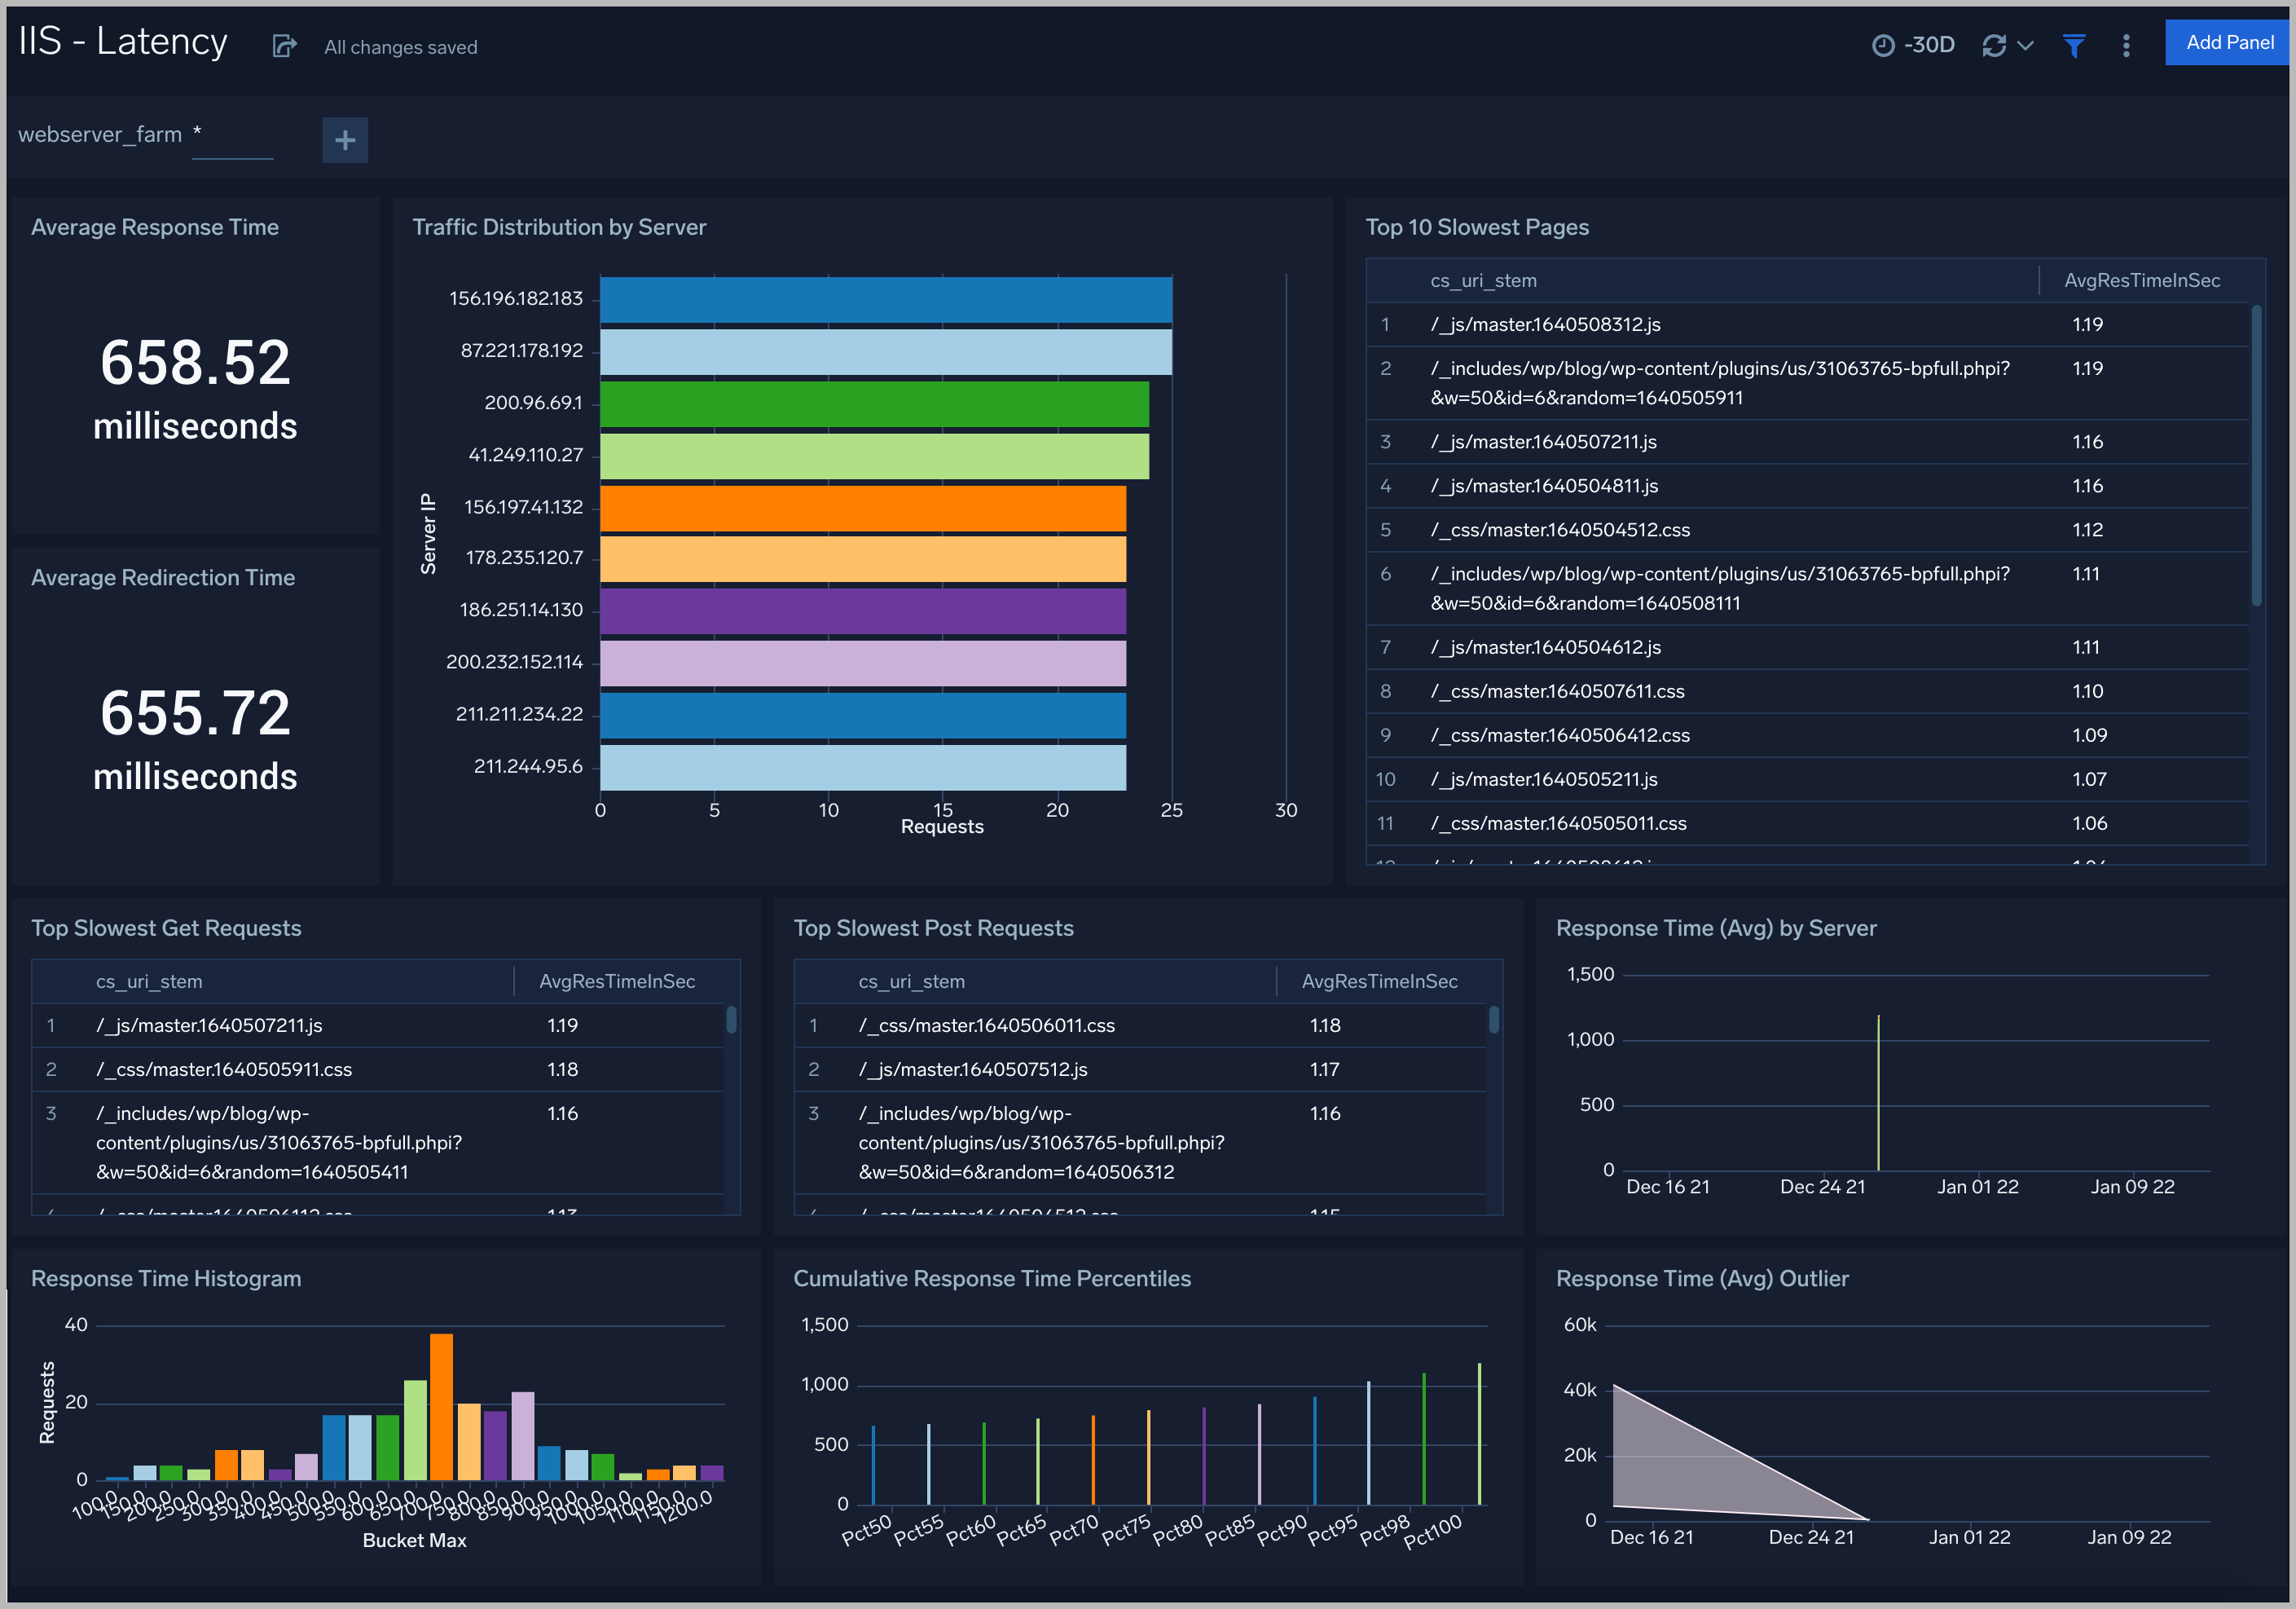
Task: Select the /_js/master.1640508312.js row
Action: (1545, 324)
